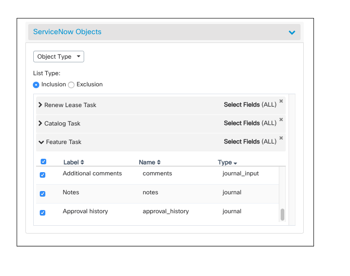Screen dimensions: 350x276
Task: Click the 'comments' name cell
Action: pos(157,173)
